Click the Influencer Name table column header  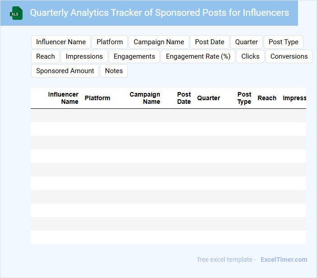point(63,98)
